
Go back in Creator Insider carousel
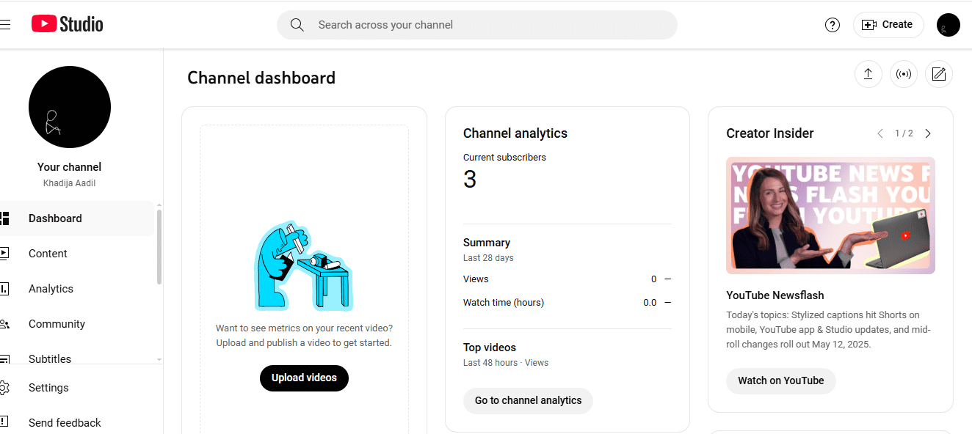pyautogui.click(x=880, y=133)
